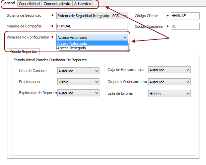
Task: Select the Asistentes tab
Action: [x=82, y=4]
